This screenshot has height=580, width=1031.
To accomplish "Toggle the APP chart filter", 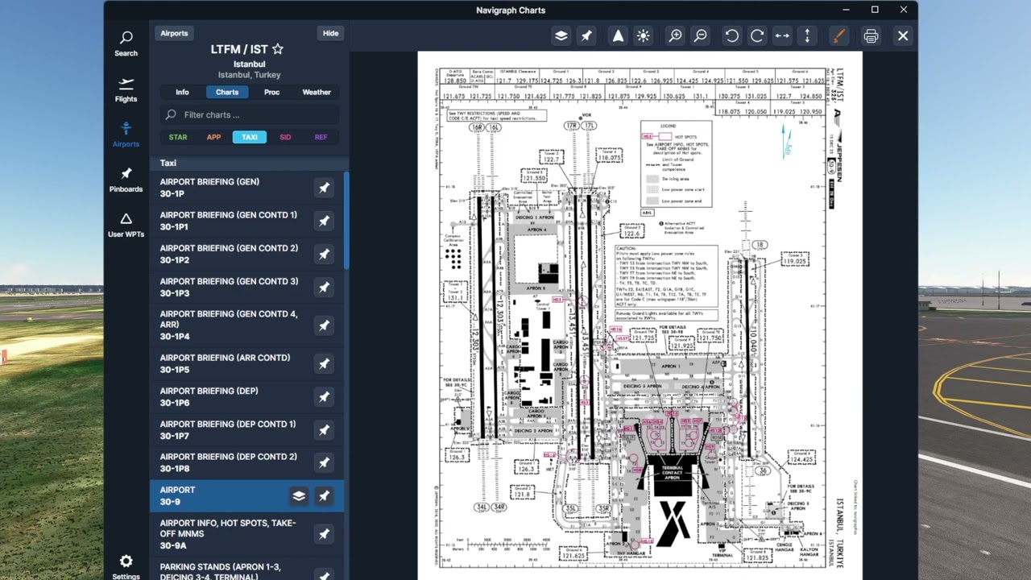I will click(x=213, y=137).
